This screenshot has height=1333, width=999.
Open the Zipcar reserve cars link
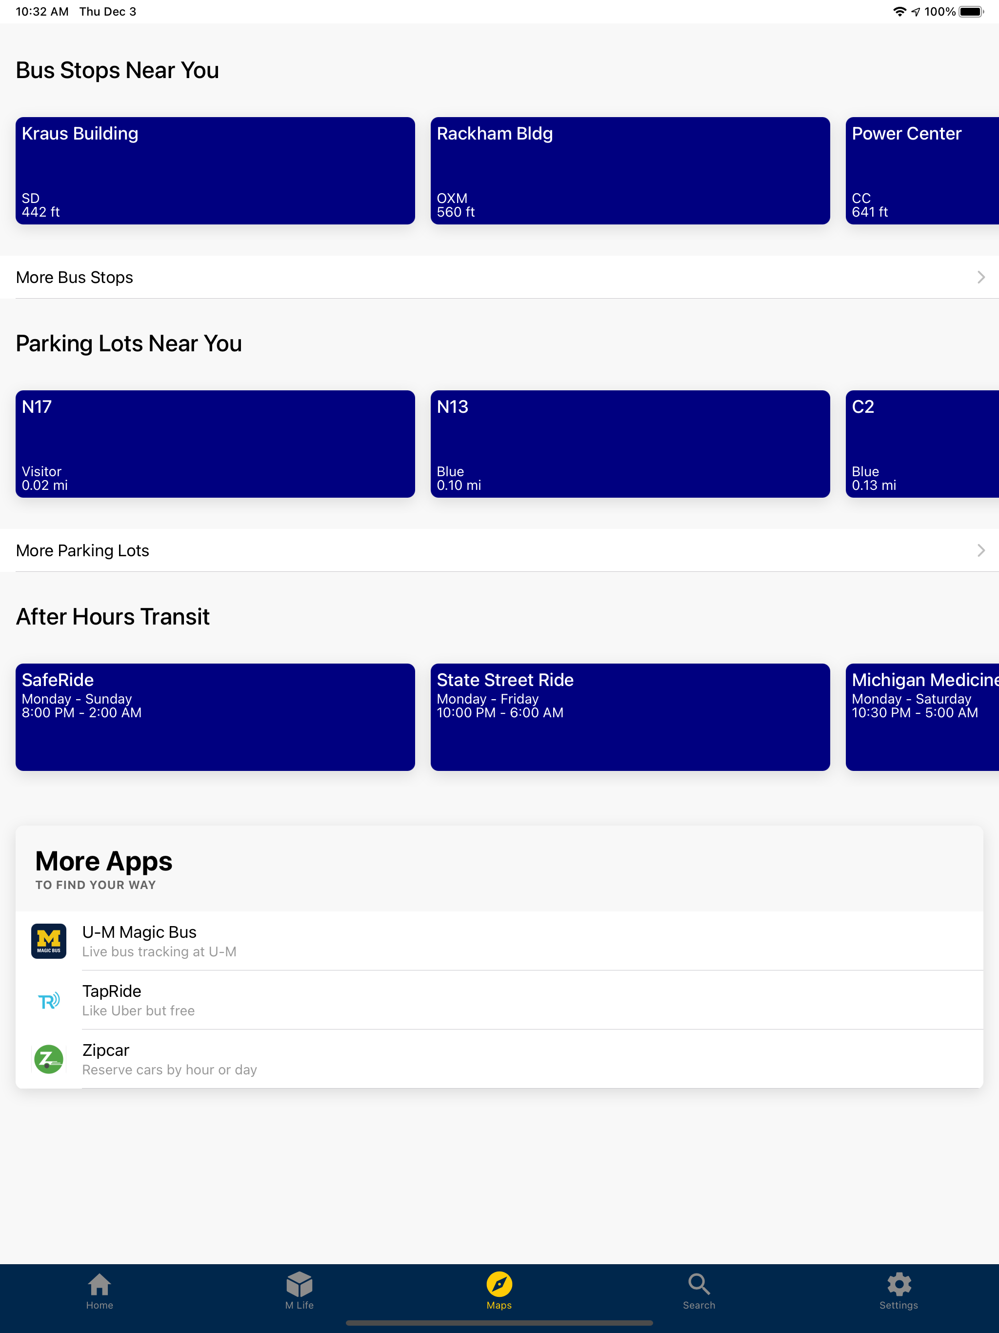point(499,1059)
